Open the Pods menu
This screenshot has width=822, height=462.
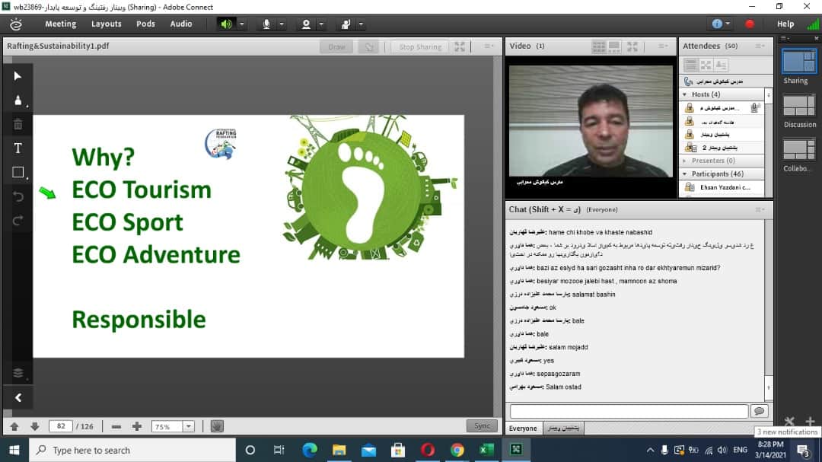[145, 24]
